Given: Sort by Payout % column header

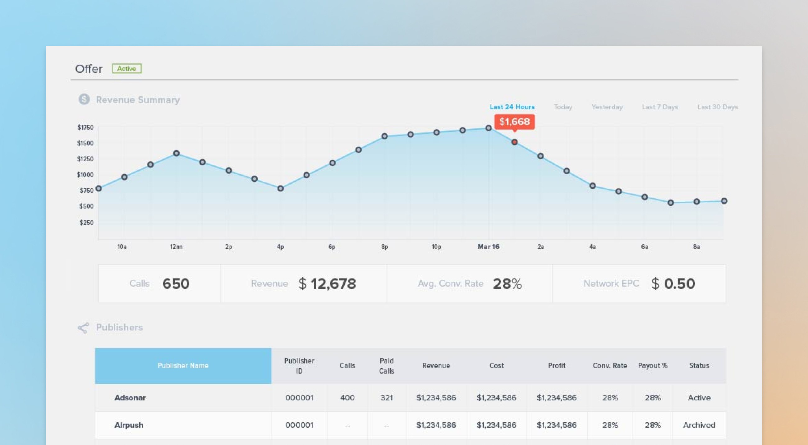Looking at the screenshot, I should click(653, 366).
